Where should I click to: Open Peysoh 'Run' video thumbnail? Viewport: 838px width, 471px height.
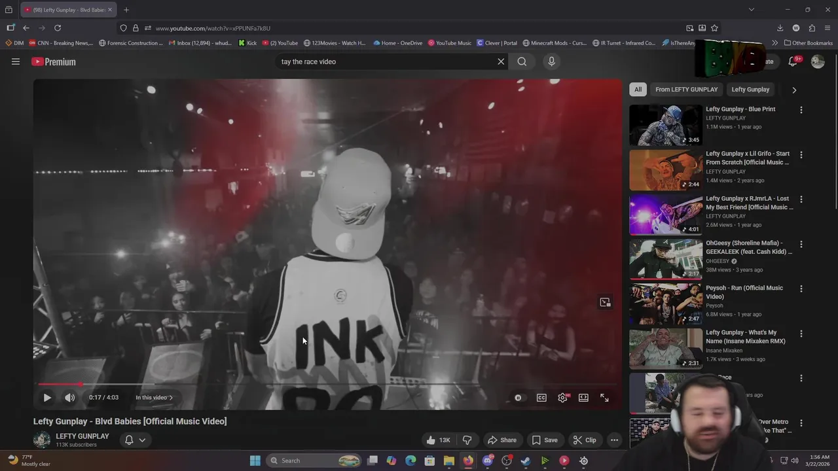665,304
